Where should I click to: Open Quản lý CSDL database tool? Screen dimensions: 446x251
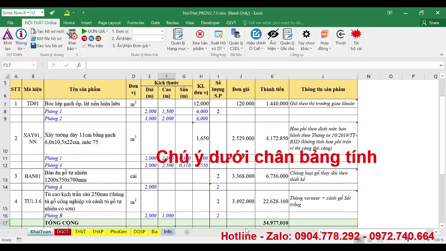click(x=236, y=40)
